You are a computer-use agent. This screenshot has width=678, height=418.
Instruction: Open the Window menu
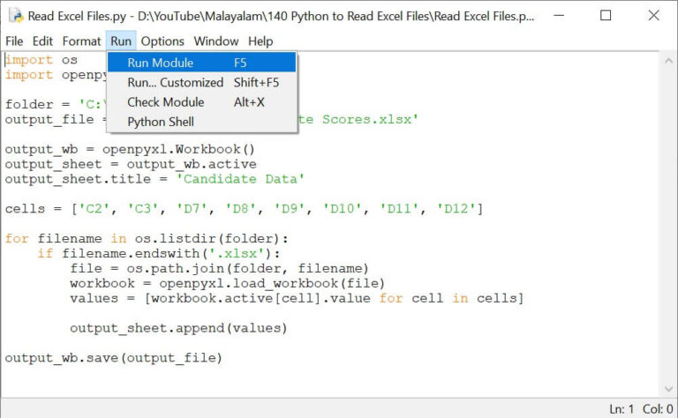pyautogui.click(x=216, y=41)
